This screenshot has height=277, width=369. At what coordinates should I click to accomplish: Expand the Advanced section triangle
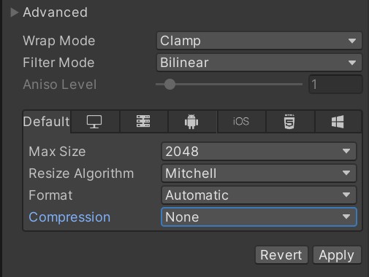(x=14, y=12)
